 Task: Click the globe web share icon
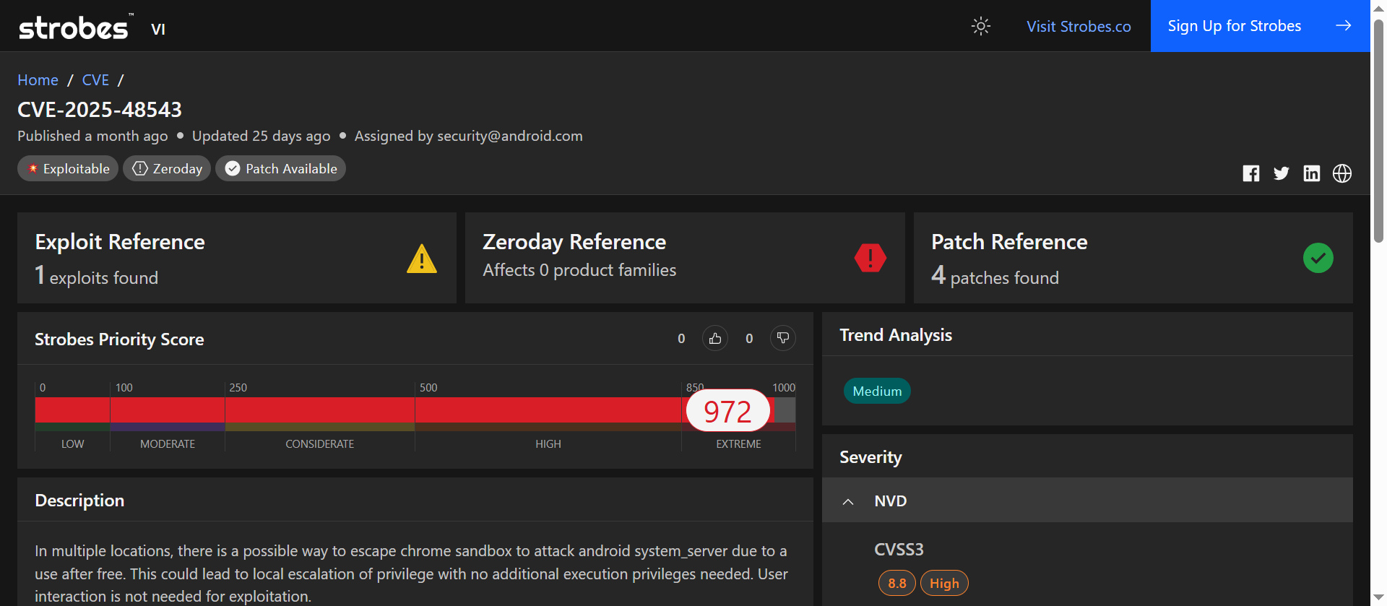tap(1342, 173)
